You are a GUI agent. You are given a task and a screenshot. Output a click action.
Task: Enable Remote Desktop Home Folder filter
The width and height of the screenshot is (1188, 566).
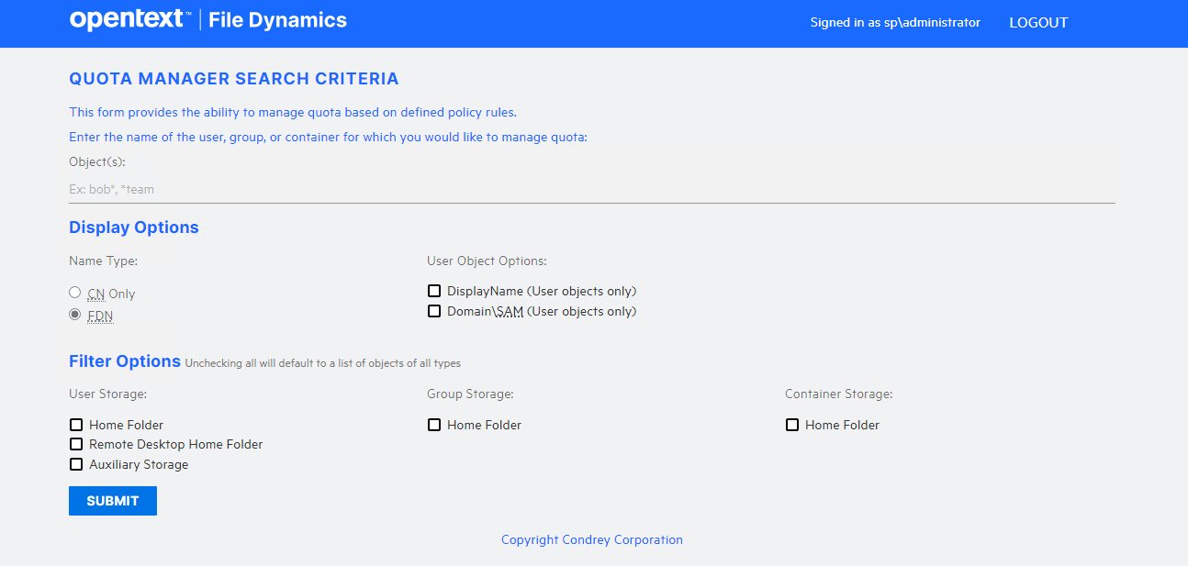[76, 445]
